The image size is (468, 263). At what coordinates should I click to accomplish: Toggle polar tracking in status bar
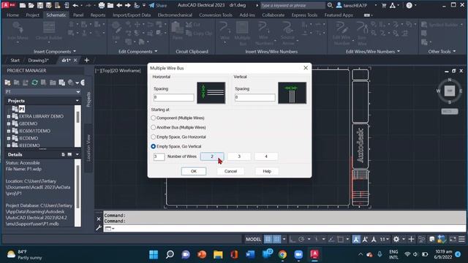[x=301, y=239]
